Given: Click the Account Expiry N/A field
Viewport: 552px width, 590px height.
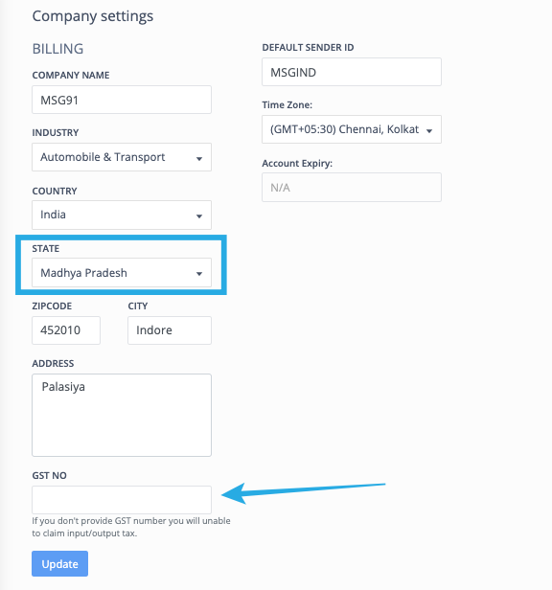Looking at the screenshot, I should click(x=352, y=188).
